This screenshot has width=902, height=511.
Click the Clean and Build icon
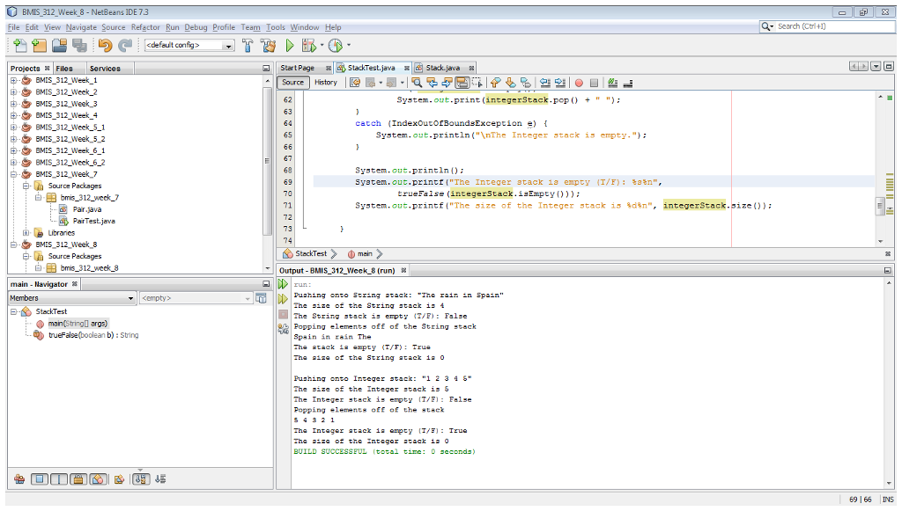(269, 45)
